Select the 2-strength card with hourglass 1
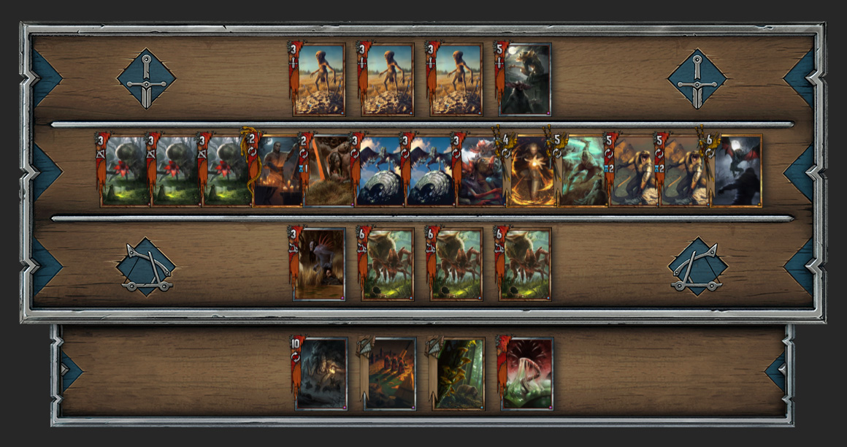 point(326,169)
